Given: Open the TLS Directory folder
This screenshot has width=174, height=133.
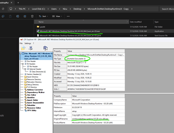Looking at the screenshot, I should pos(32,87).
